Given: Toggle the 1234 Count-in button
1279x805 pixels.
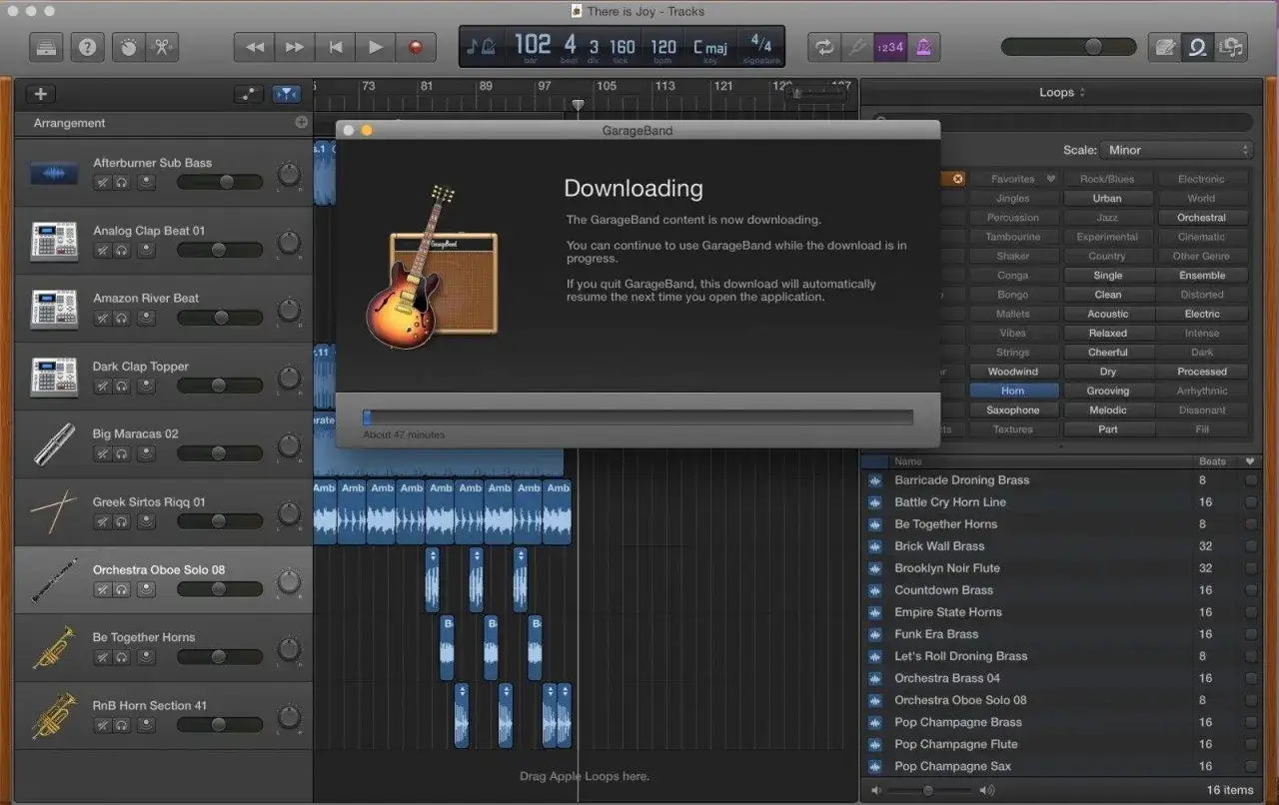Looking at the screenshot, I should pyautogui.click(x=889, y=46).
